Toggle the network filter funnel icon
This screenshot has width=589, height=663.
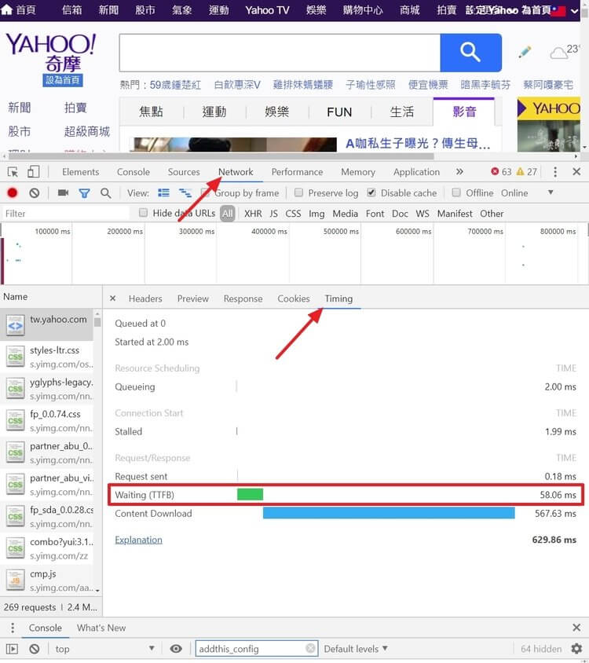click(84, 193)
